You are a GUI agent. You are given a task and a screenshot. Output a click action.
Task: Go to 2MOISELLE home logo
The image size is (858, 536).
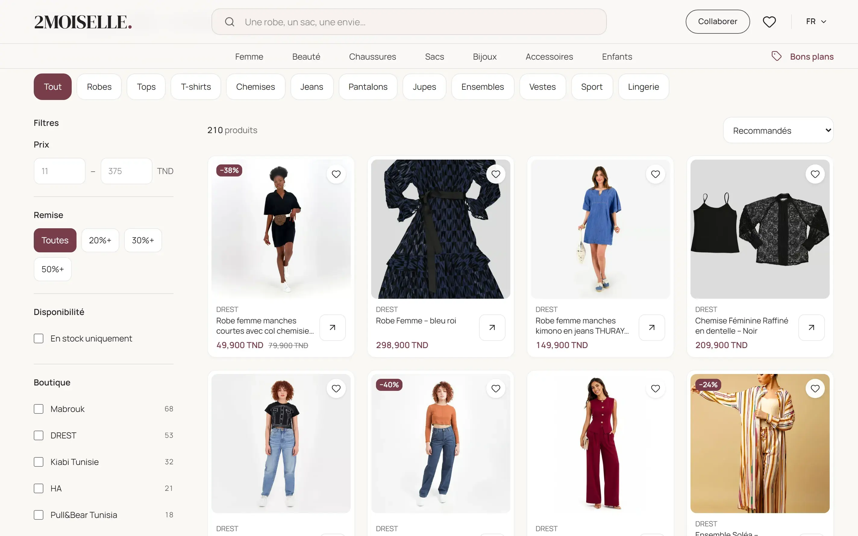pos(83,22)
